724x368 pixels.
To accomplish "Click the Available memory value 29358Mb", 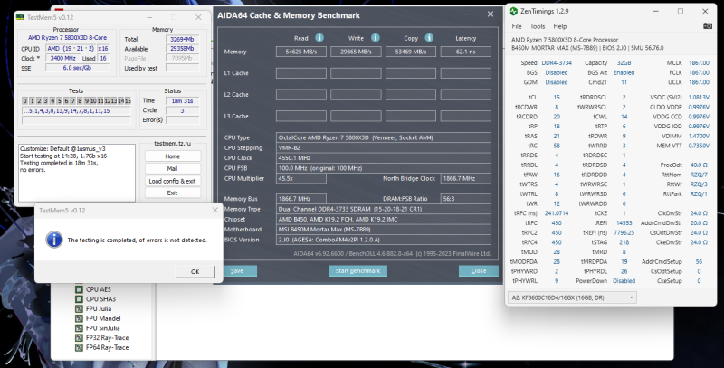I will pyautogui.click(x=183, y=49).
